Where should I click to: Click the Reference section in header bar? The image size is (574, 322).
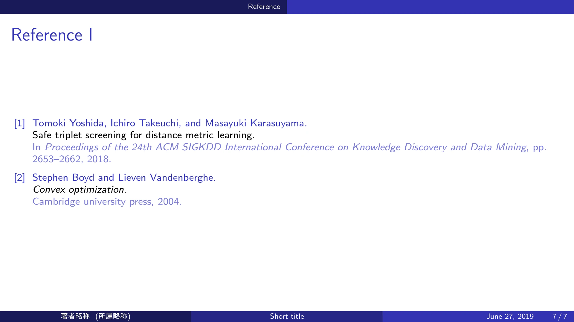click(264, 7)
